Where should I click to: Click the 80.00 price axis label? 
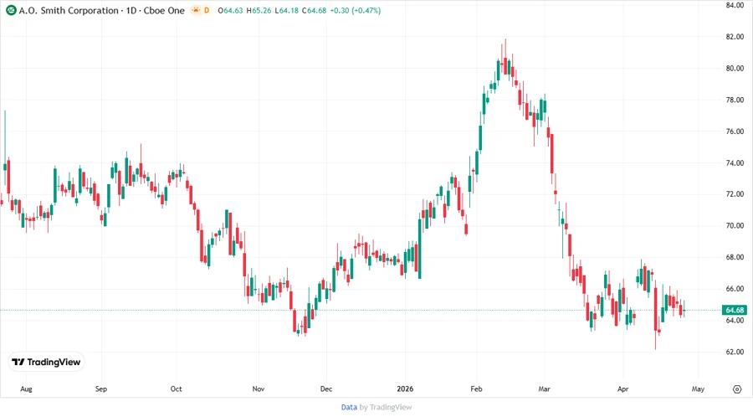735,68
